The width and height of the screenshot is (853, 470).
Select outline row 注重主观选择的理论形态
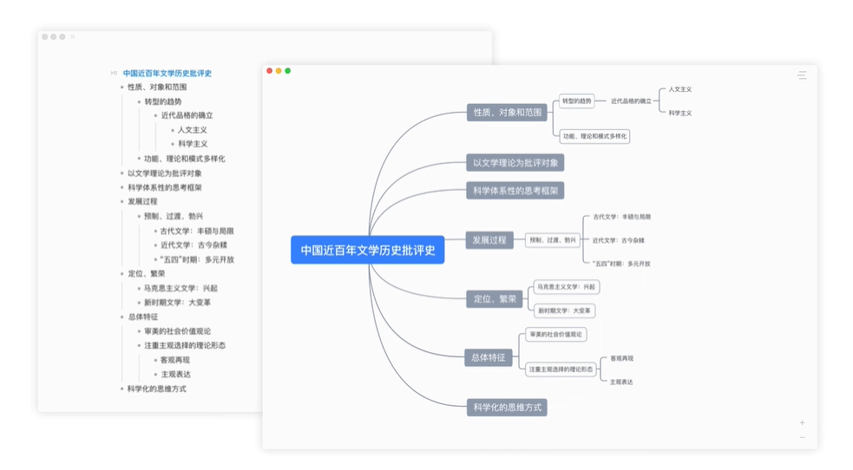click(x=185, y=346)
